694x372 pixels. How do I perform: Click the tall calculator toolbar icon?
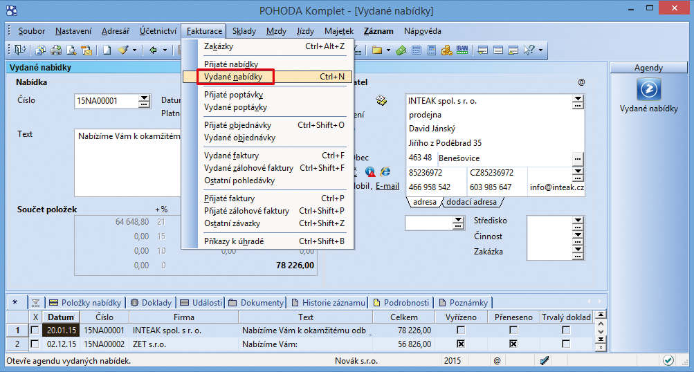[x=432, y=50]
